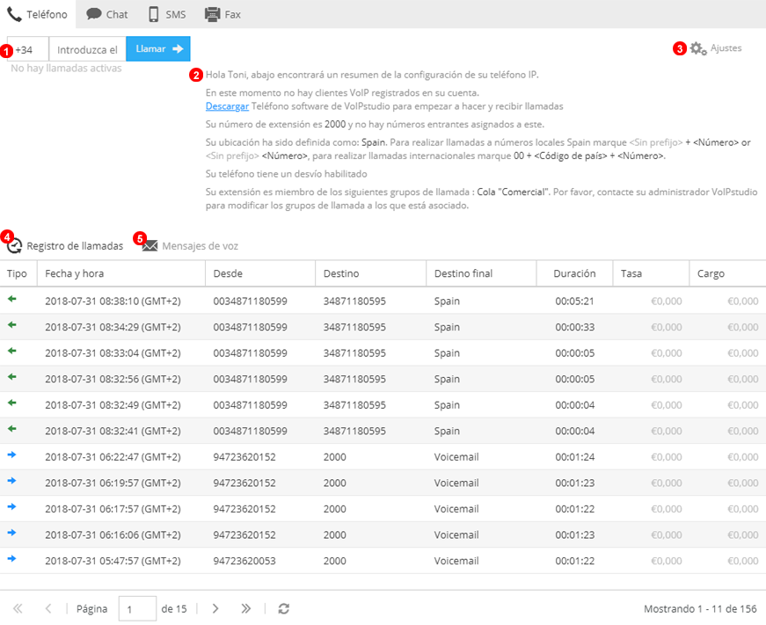The width and height of the screenshot is (766, 625).
Task: Click the Destino column header
Action: point(371,273)
